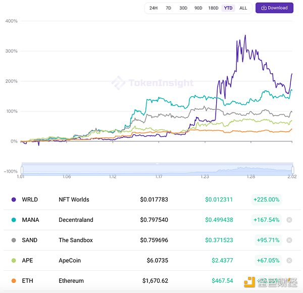Switch chart range to 24H
The image size is (303, 293).
pyautogui.click(x=154, y=8)
